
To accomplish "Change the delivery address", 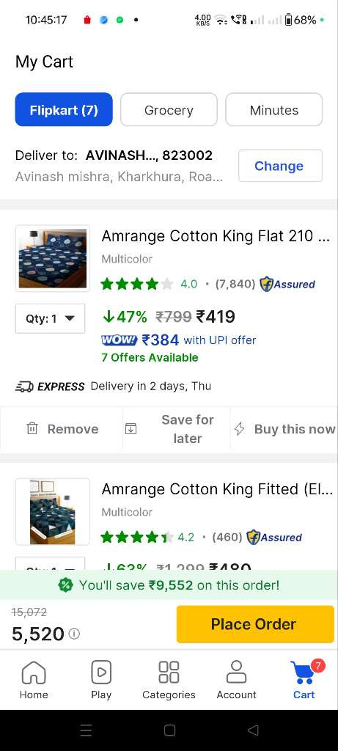I will tap(280, 166).
